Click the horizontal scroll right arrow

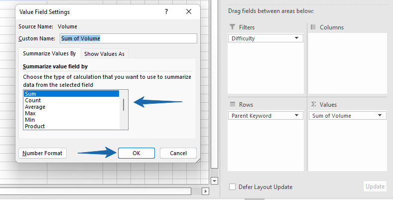[x=206, y=191]
